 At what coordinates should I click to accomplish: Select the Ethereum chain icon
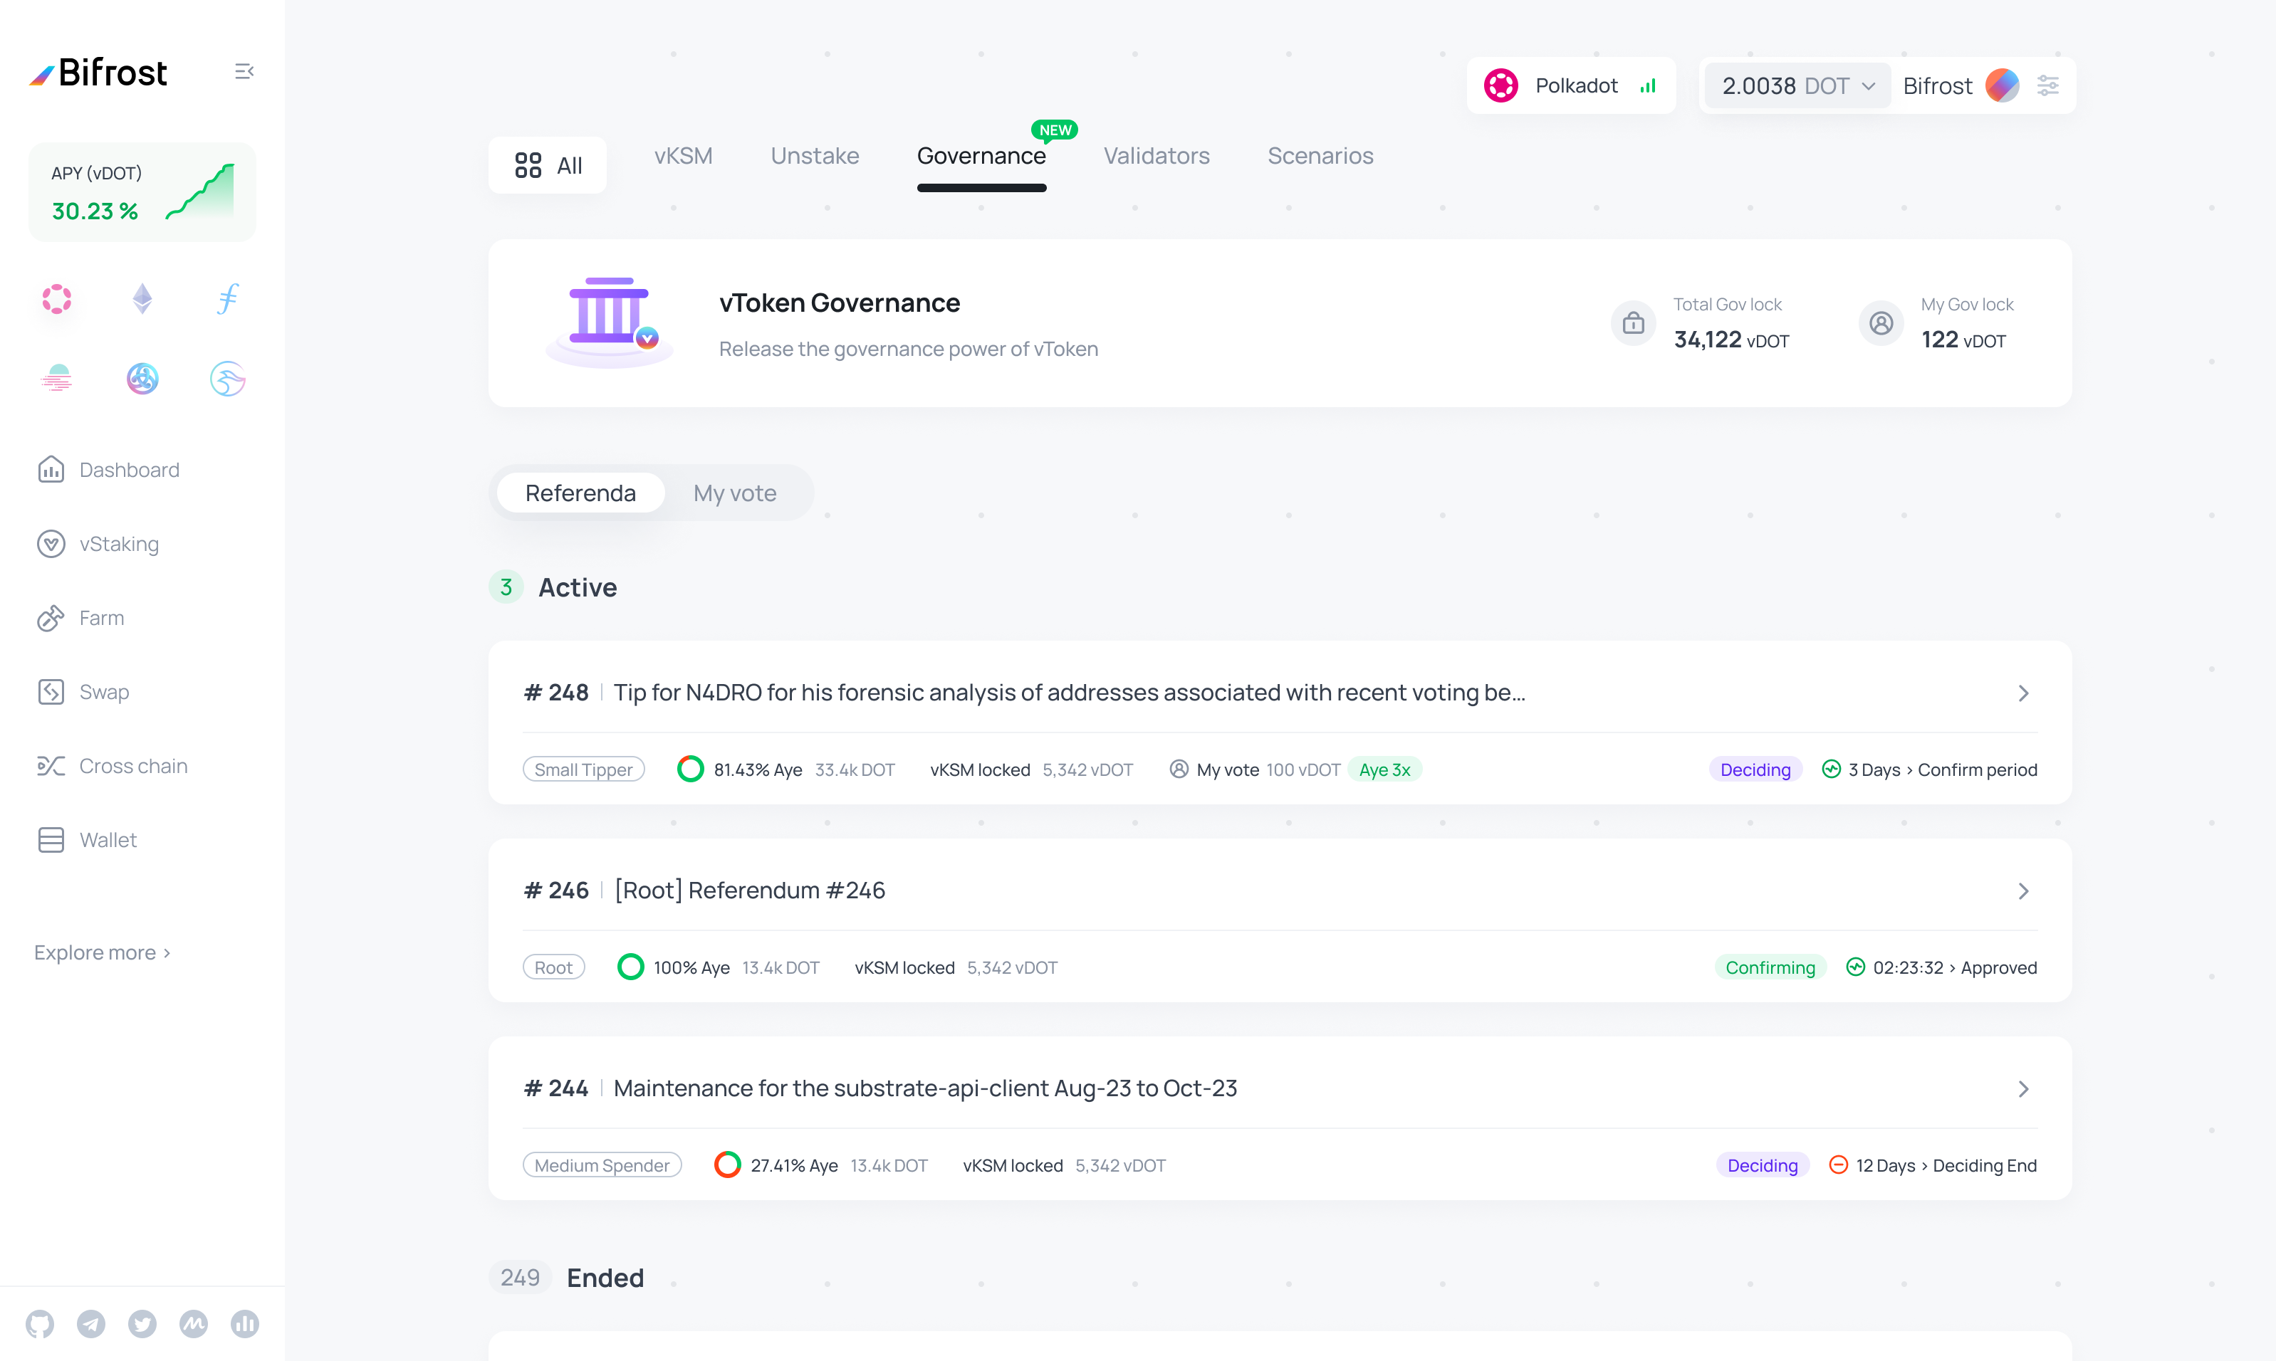point(142,299)
